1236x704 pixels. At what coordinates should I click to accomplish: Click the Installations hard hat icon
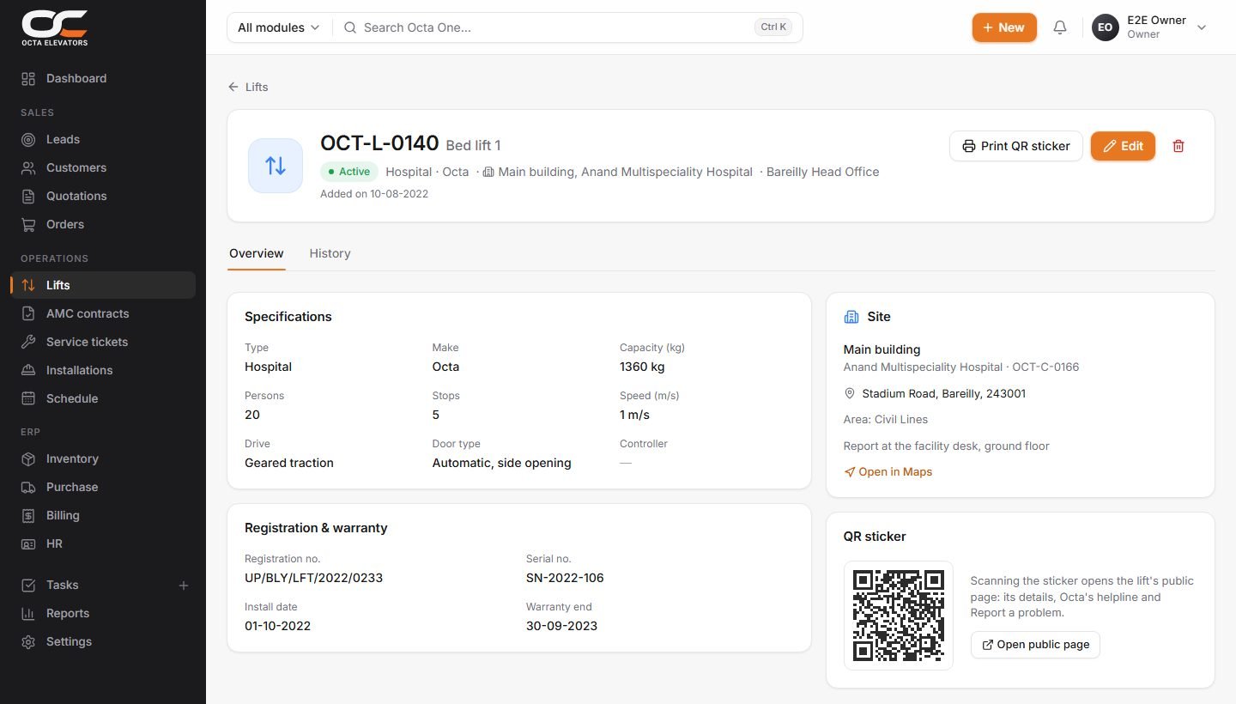coord(28,371)
